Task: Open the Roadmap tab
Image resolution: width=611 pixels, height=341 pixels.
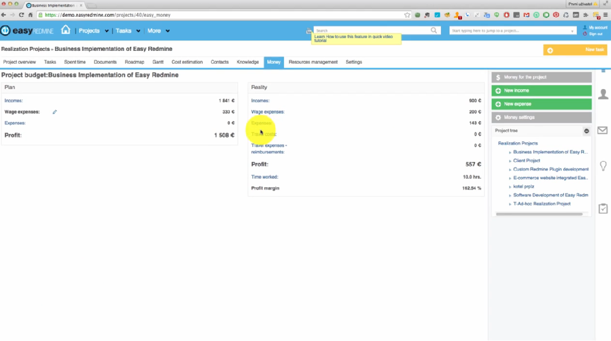Action: click(134, 62)
